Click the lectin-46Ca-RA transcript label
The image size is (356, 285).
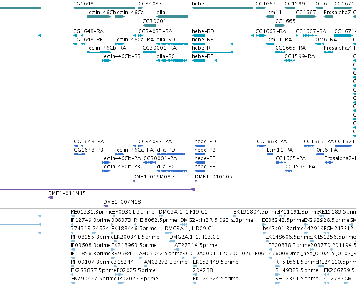tap(134, 39)
